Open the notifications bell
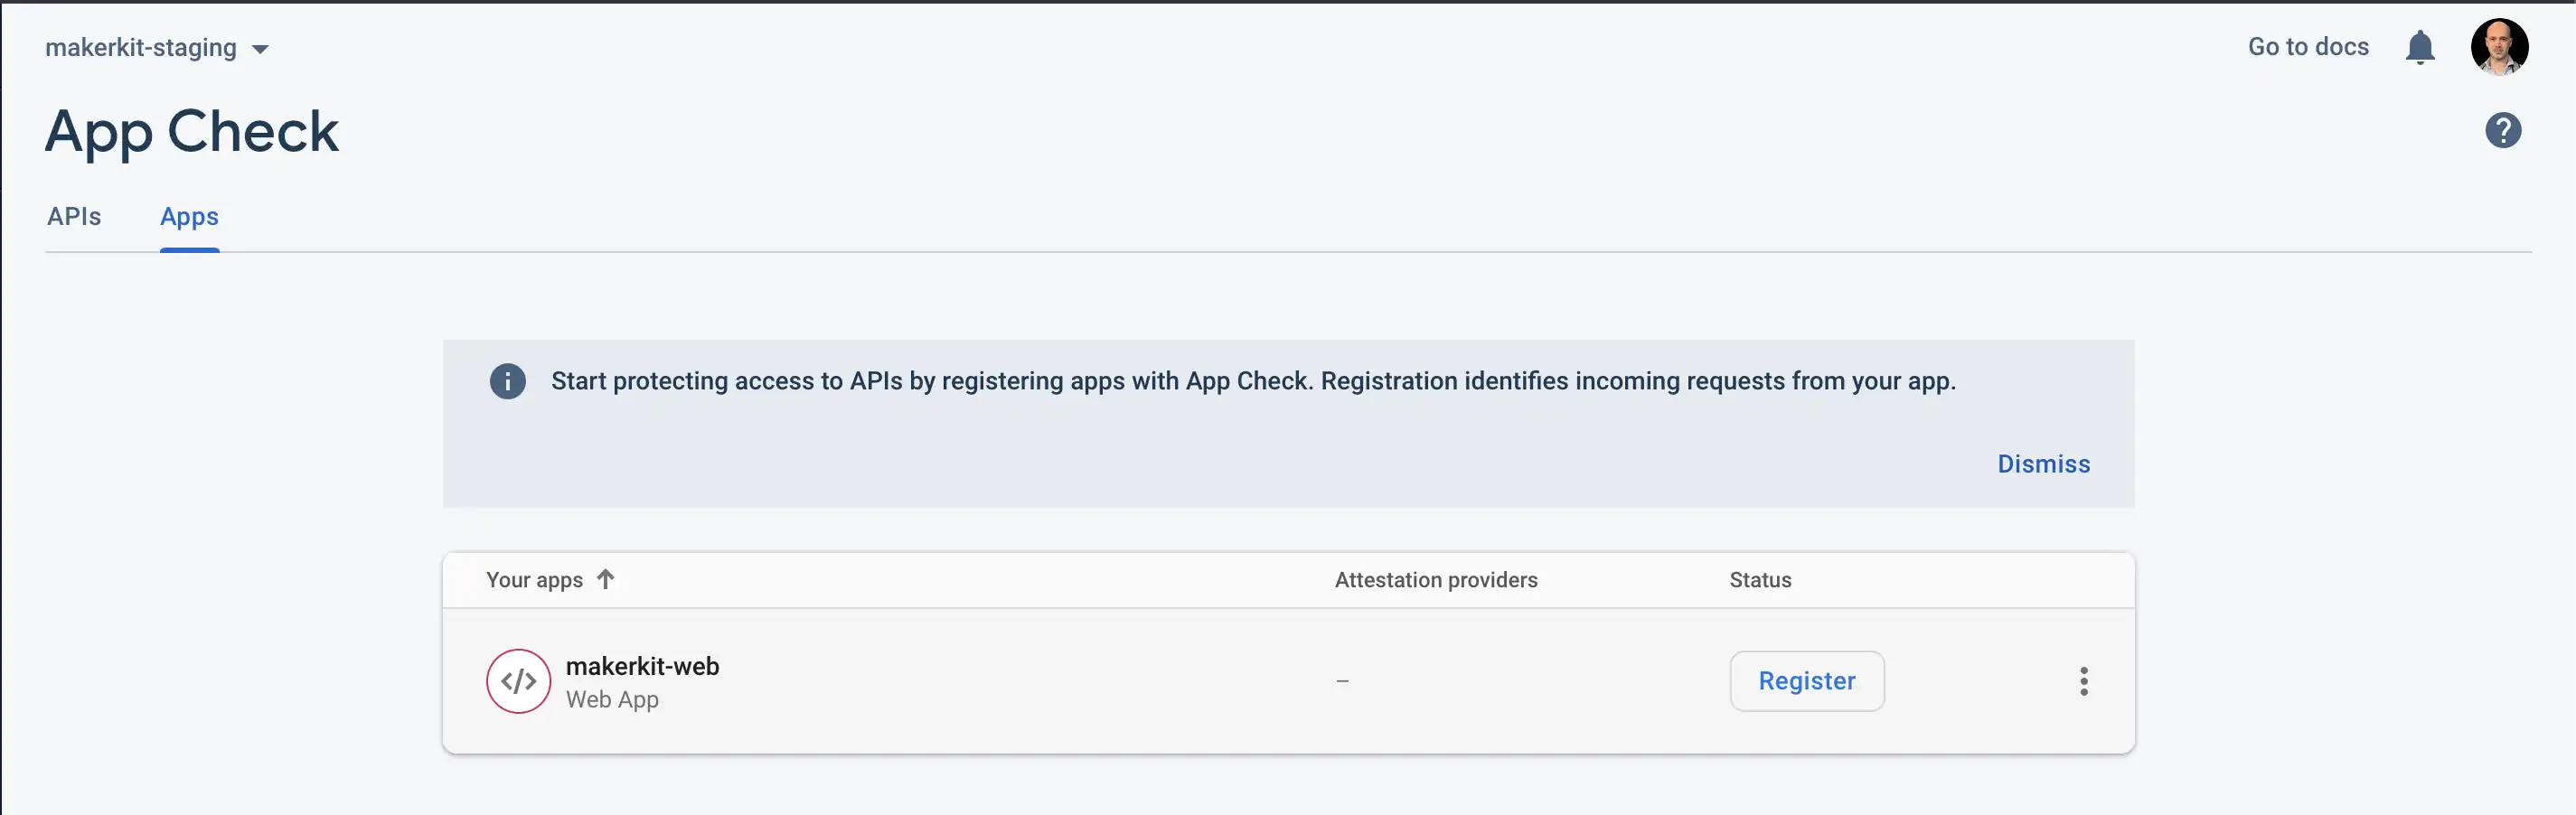2576x815 pixels. 2419,47
